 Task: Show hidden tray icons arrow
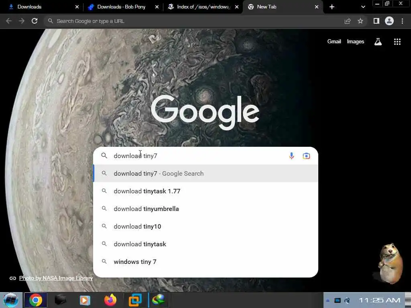(x=328, y=300)
